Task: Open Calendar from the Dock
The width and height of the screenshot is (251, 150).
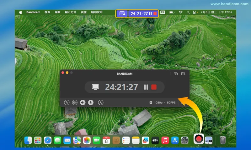Action: tap(106, 140)
